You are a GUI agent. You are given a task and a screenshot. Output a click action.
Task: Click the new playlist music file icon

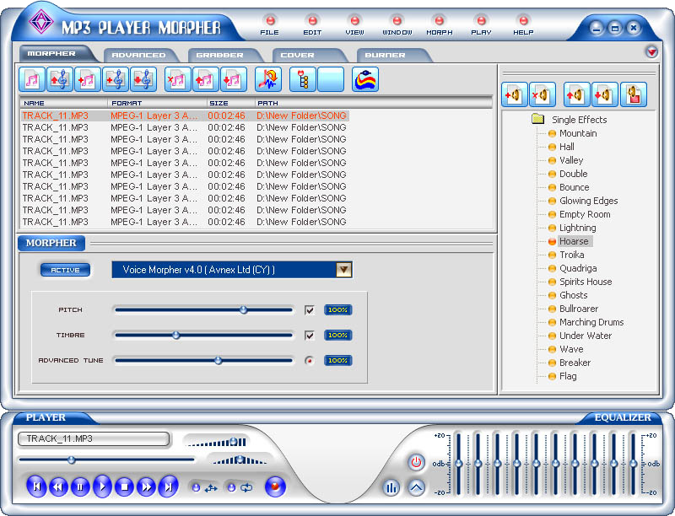pyautogui.click(x=32, y=79)
